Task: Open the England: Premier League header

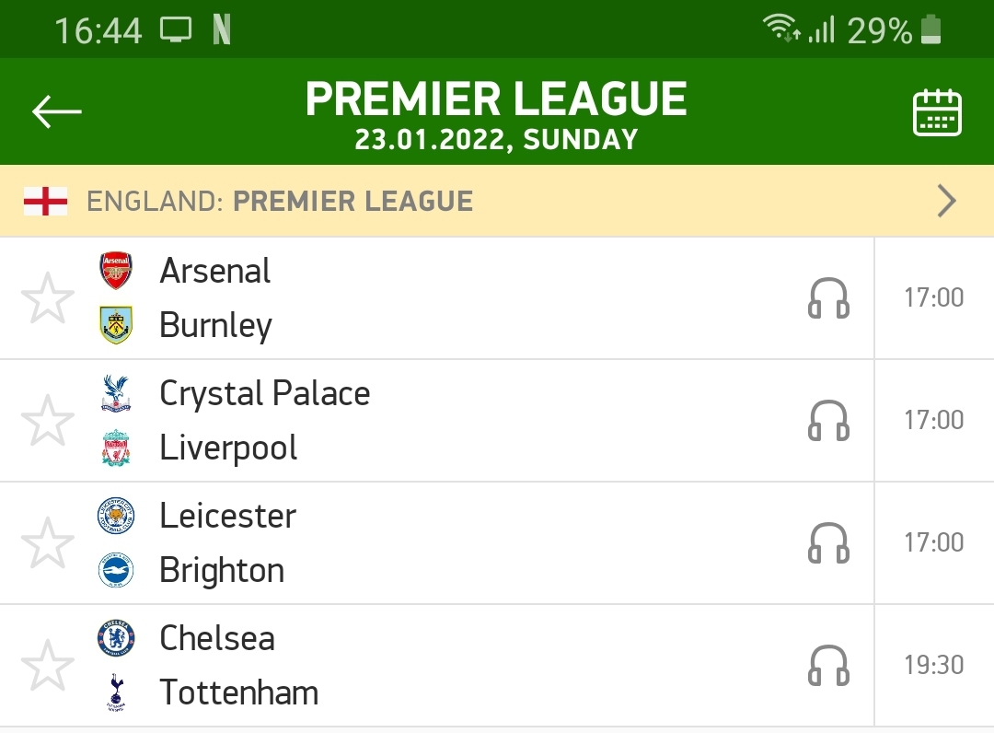Action: 280,201
